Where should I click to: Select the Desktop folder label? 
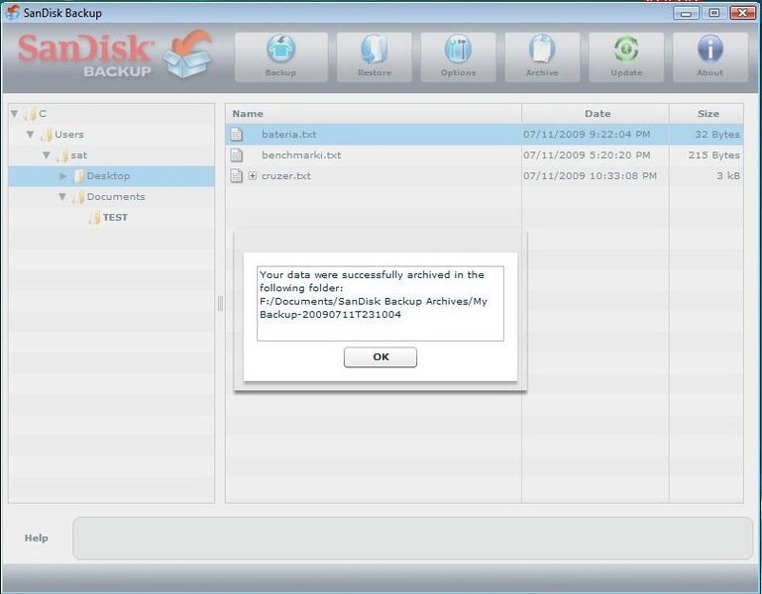tap(108, 176)
